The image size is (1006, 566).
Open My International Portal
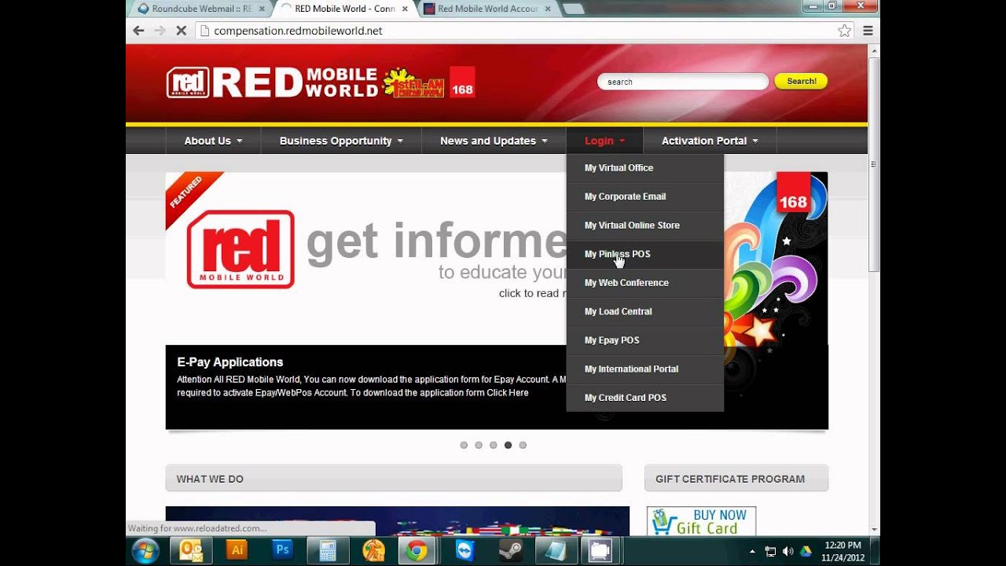tap(644, 369)
